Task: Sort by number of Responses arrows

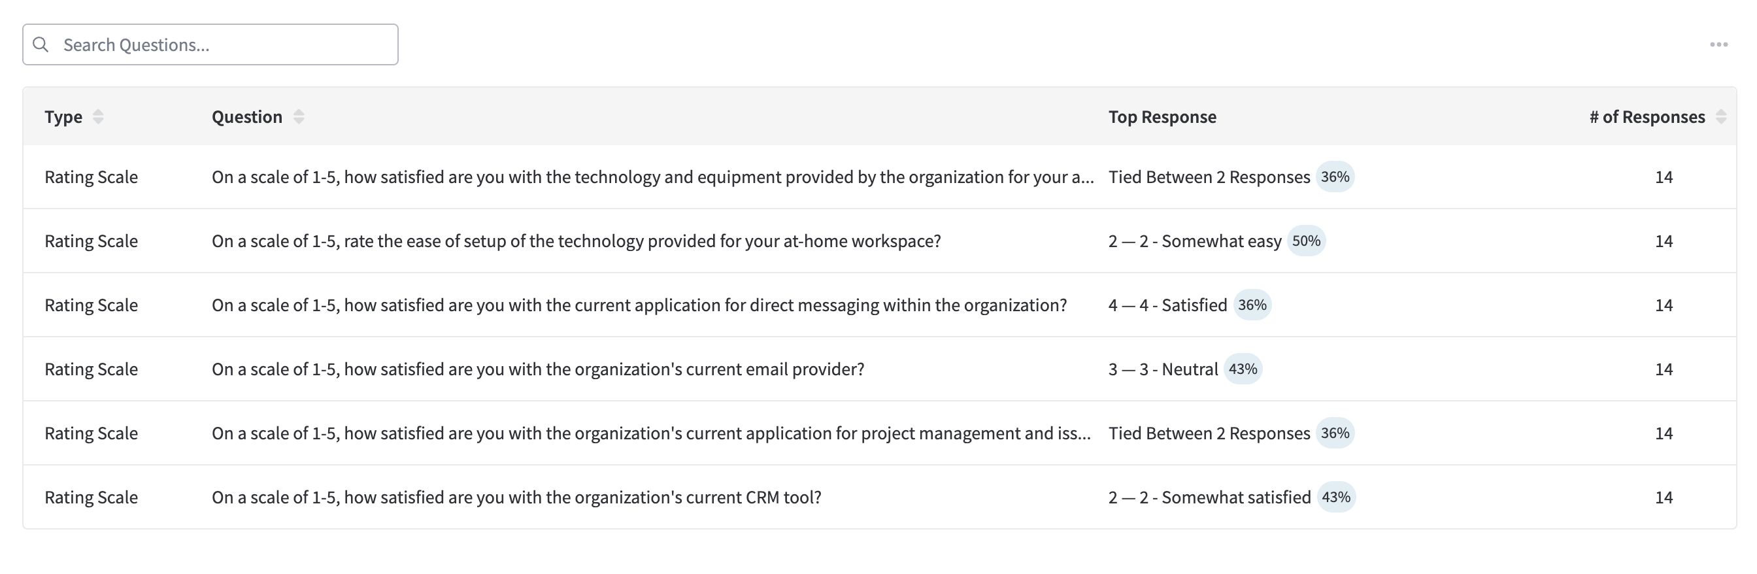Action: point(1721,117)
